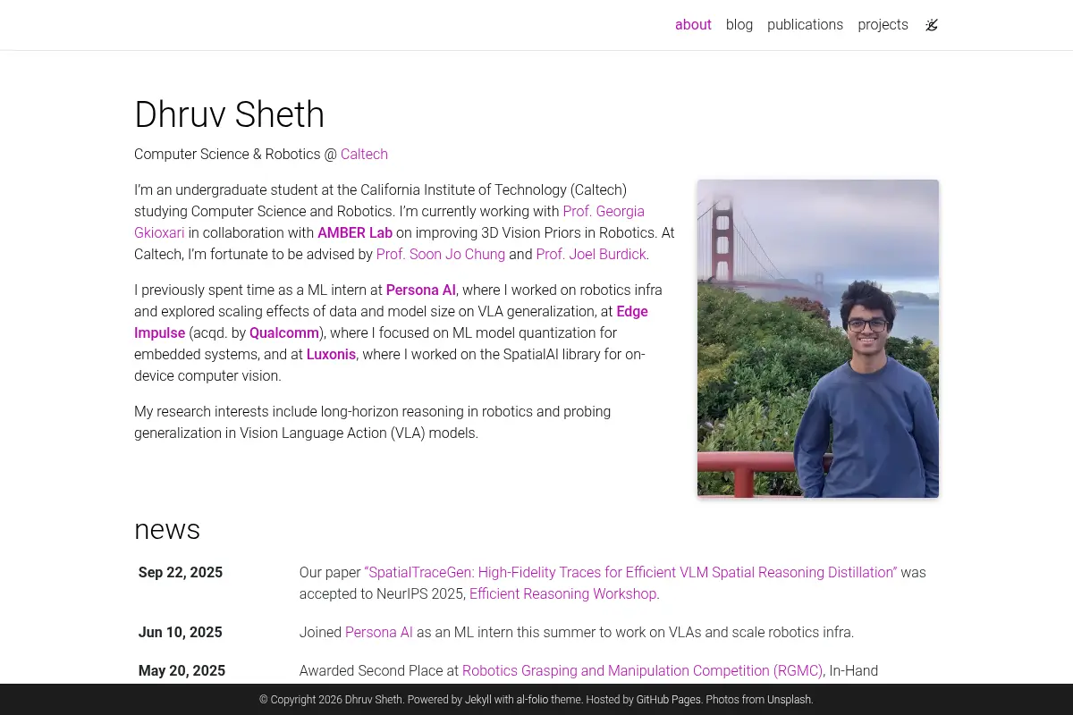This screenshot has height=715, width=1073.
Task: Open Prof. Joel Burdick link
Action: tap(591, 254)
